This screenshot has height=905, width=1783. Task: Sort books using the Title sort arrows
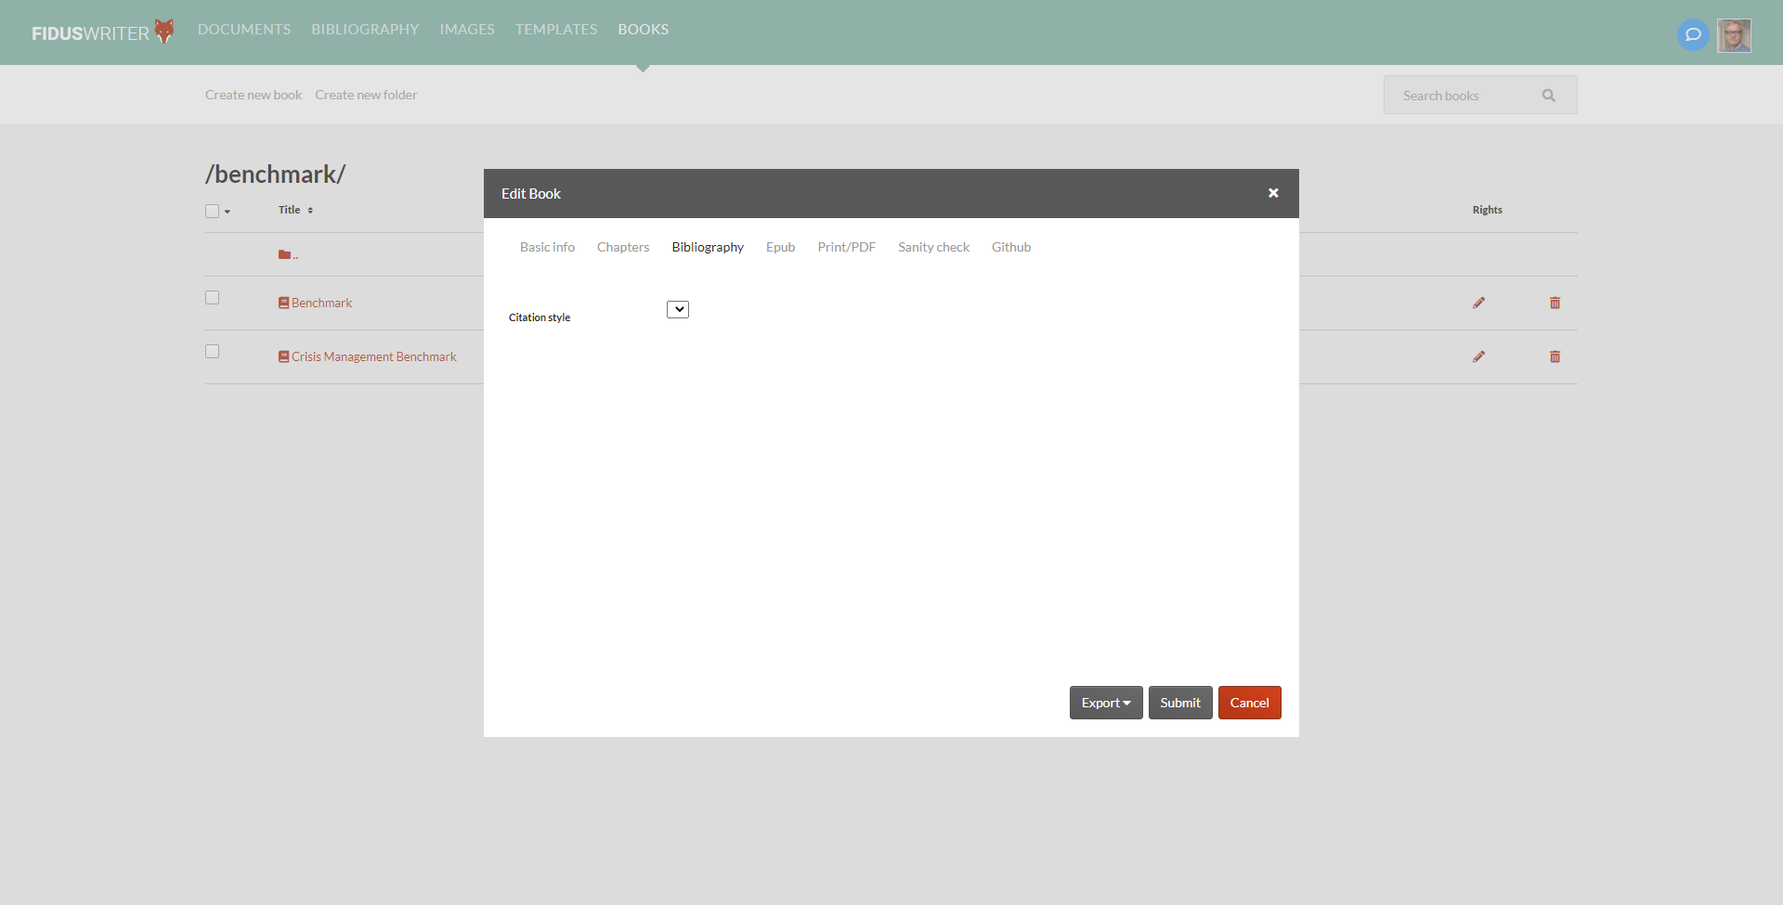(x=310, y=210)
